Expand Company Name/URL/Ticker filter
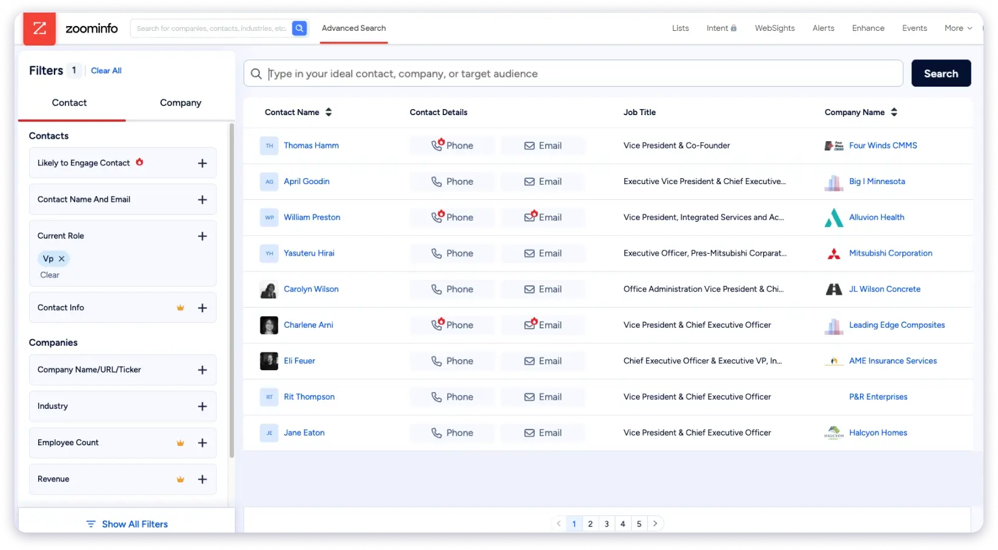Viewport: 998px width, 550px height. [x=202, y=370]
